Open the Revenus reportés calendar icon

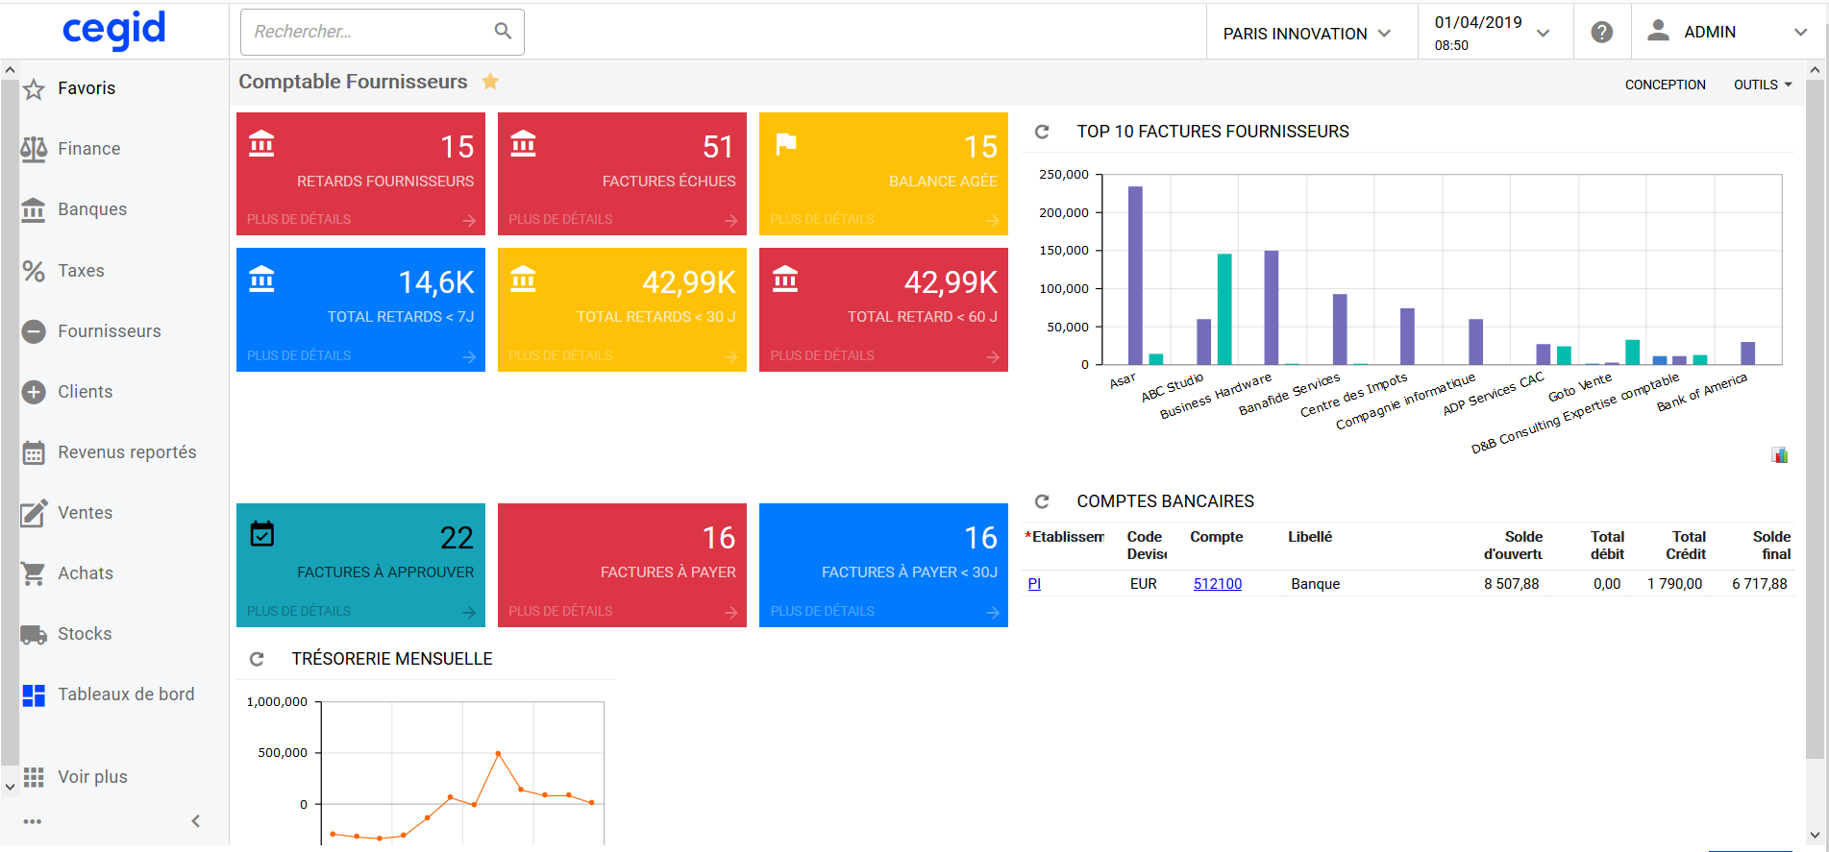pos(34,452)
